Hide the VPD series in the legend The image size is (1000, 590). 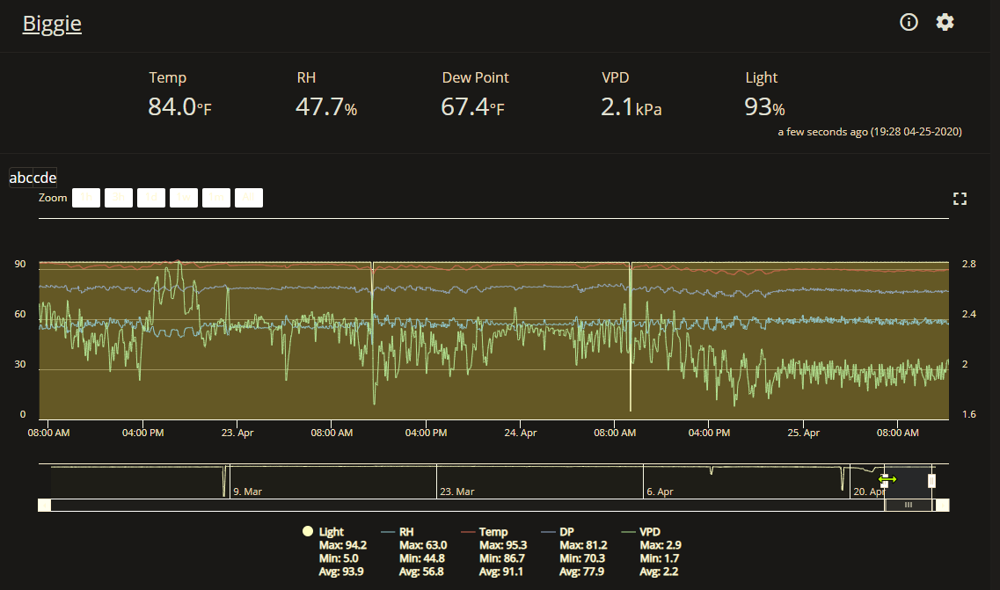649,531
